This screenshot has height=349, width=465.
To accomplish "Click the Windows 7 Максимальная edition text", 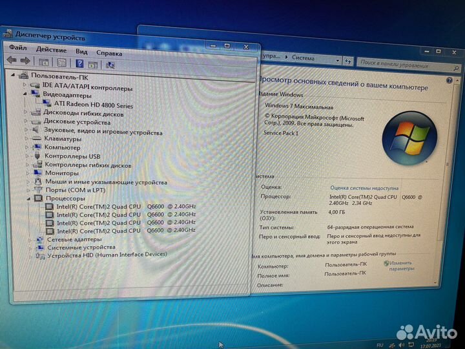I will pos(299,106).
